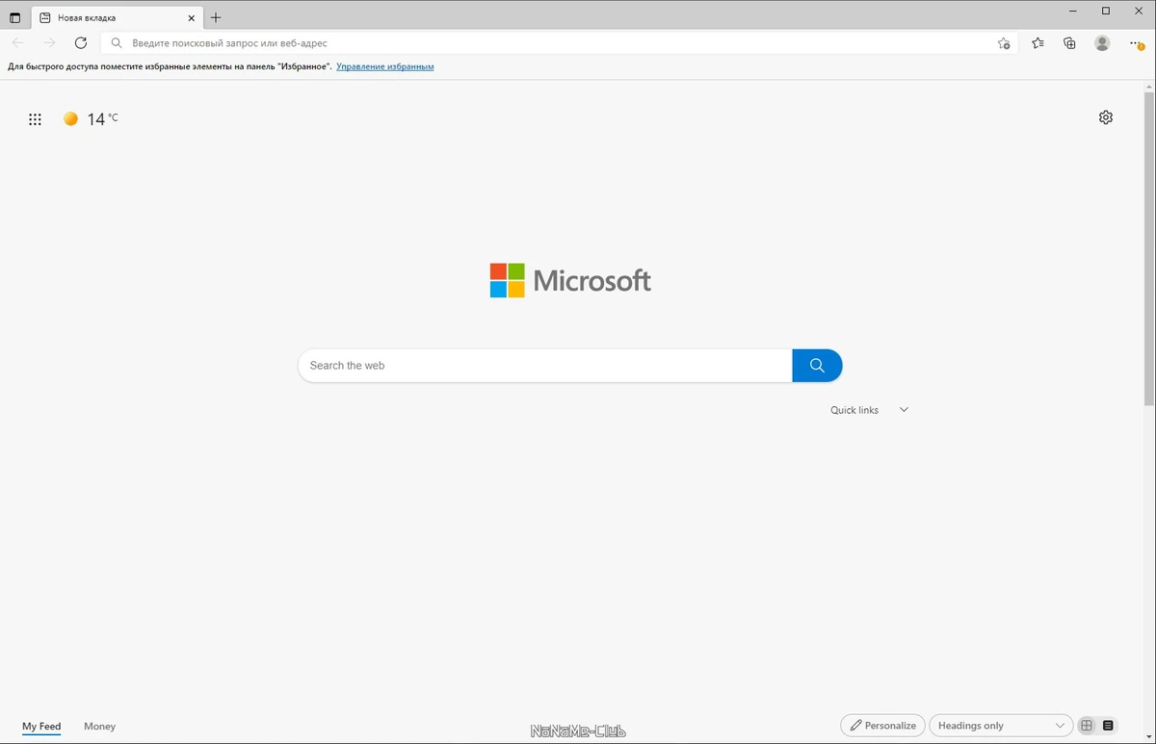Refresh the page

(x=81, y=43)
